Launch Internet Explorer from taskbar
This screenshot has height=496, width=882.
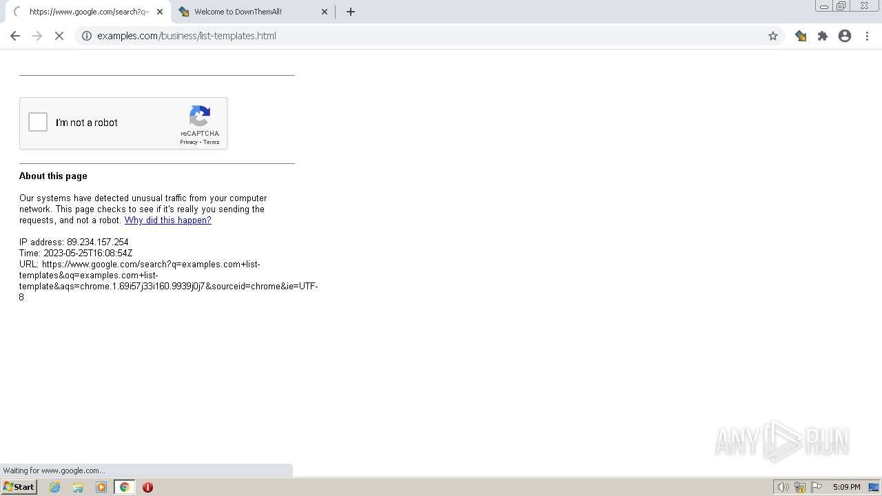55,487
